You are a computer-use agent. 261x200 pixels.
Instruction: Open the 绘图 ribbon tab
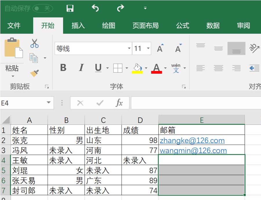[108, 26]
